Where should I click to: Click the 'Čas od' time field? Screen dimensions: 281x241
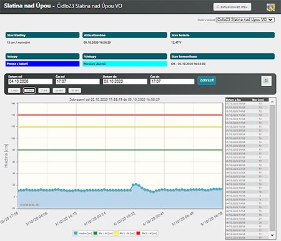pyautogui.click(x=77, y=81)
